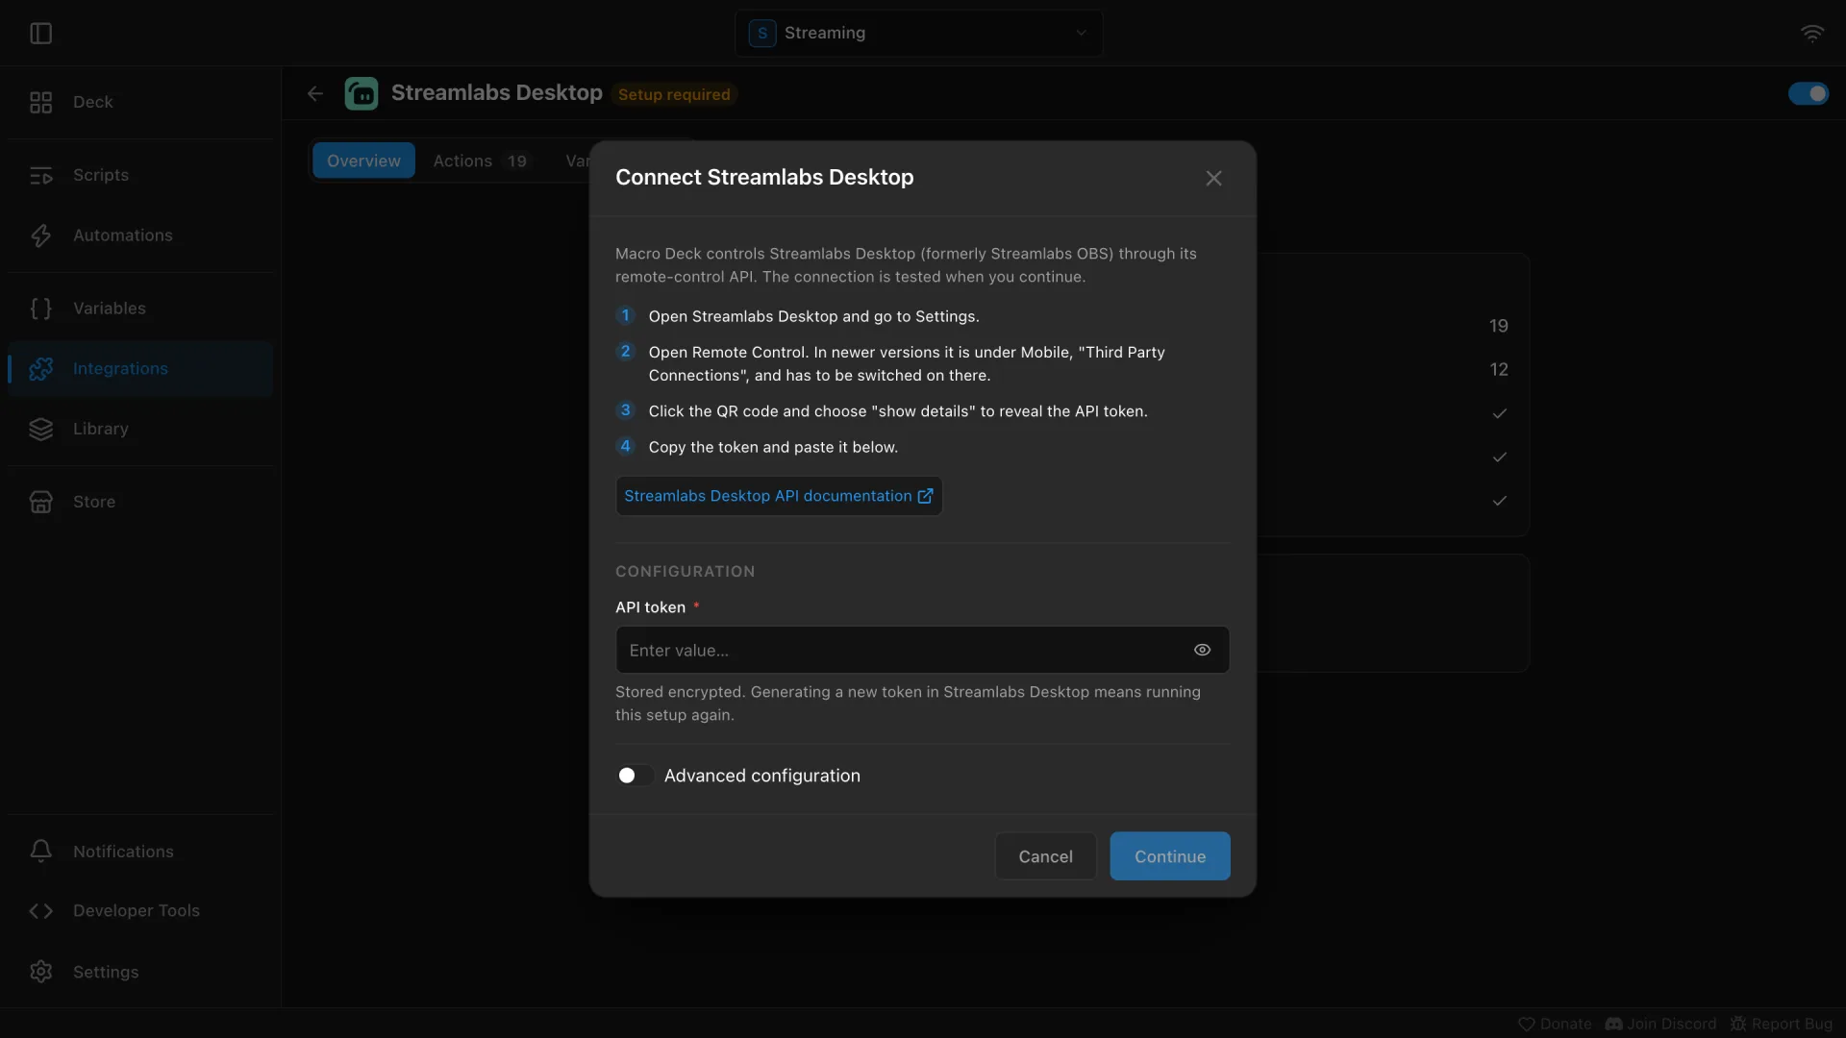
Task: Open Developer Tools code icon
Action: tap(40, 911)
